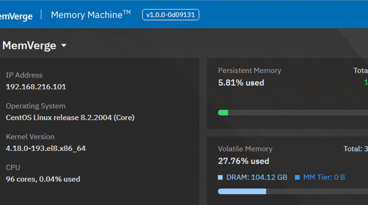
Task: Click the DRAM legend color square
Action: click(x=220, y=177)
